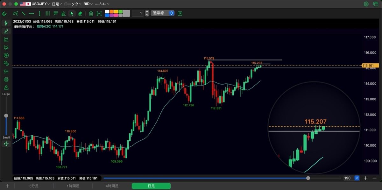Image resolution: width=382 pixels, height=190 pixels.
Task: Pick the blue color swatch
Action: (107, 15)
